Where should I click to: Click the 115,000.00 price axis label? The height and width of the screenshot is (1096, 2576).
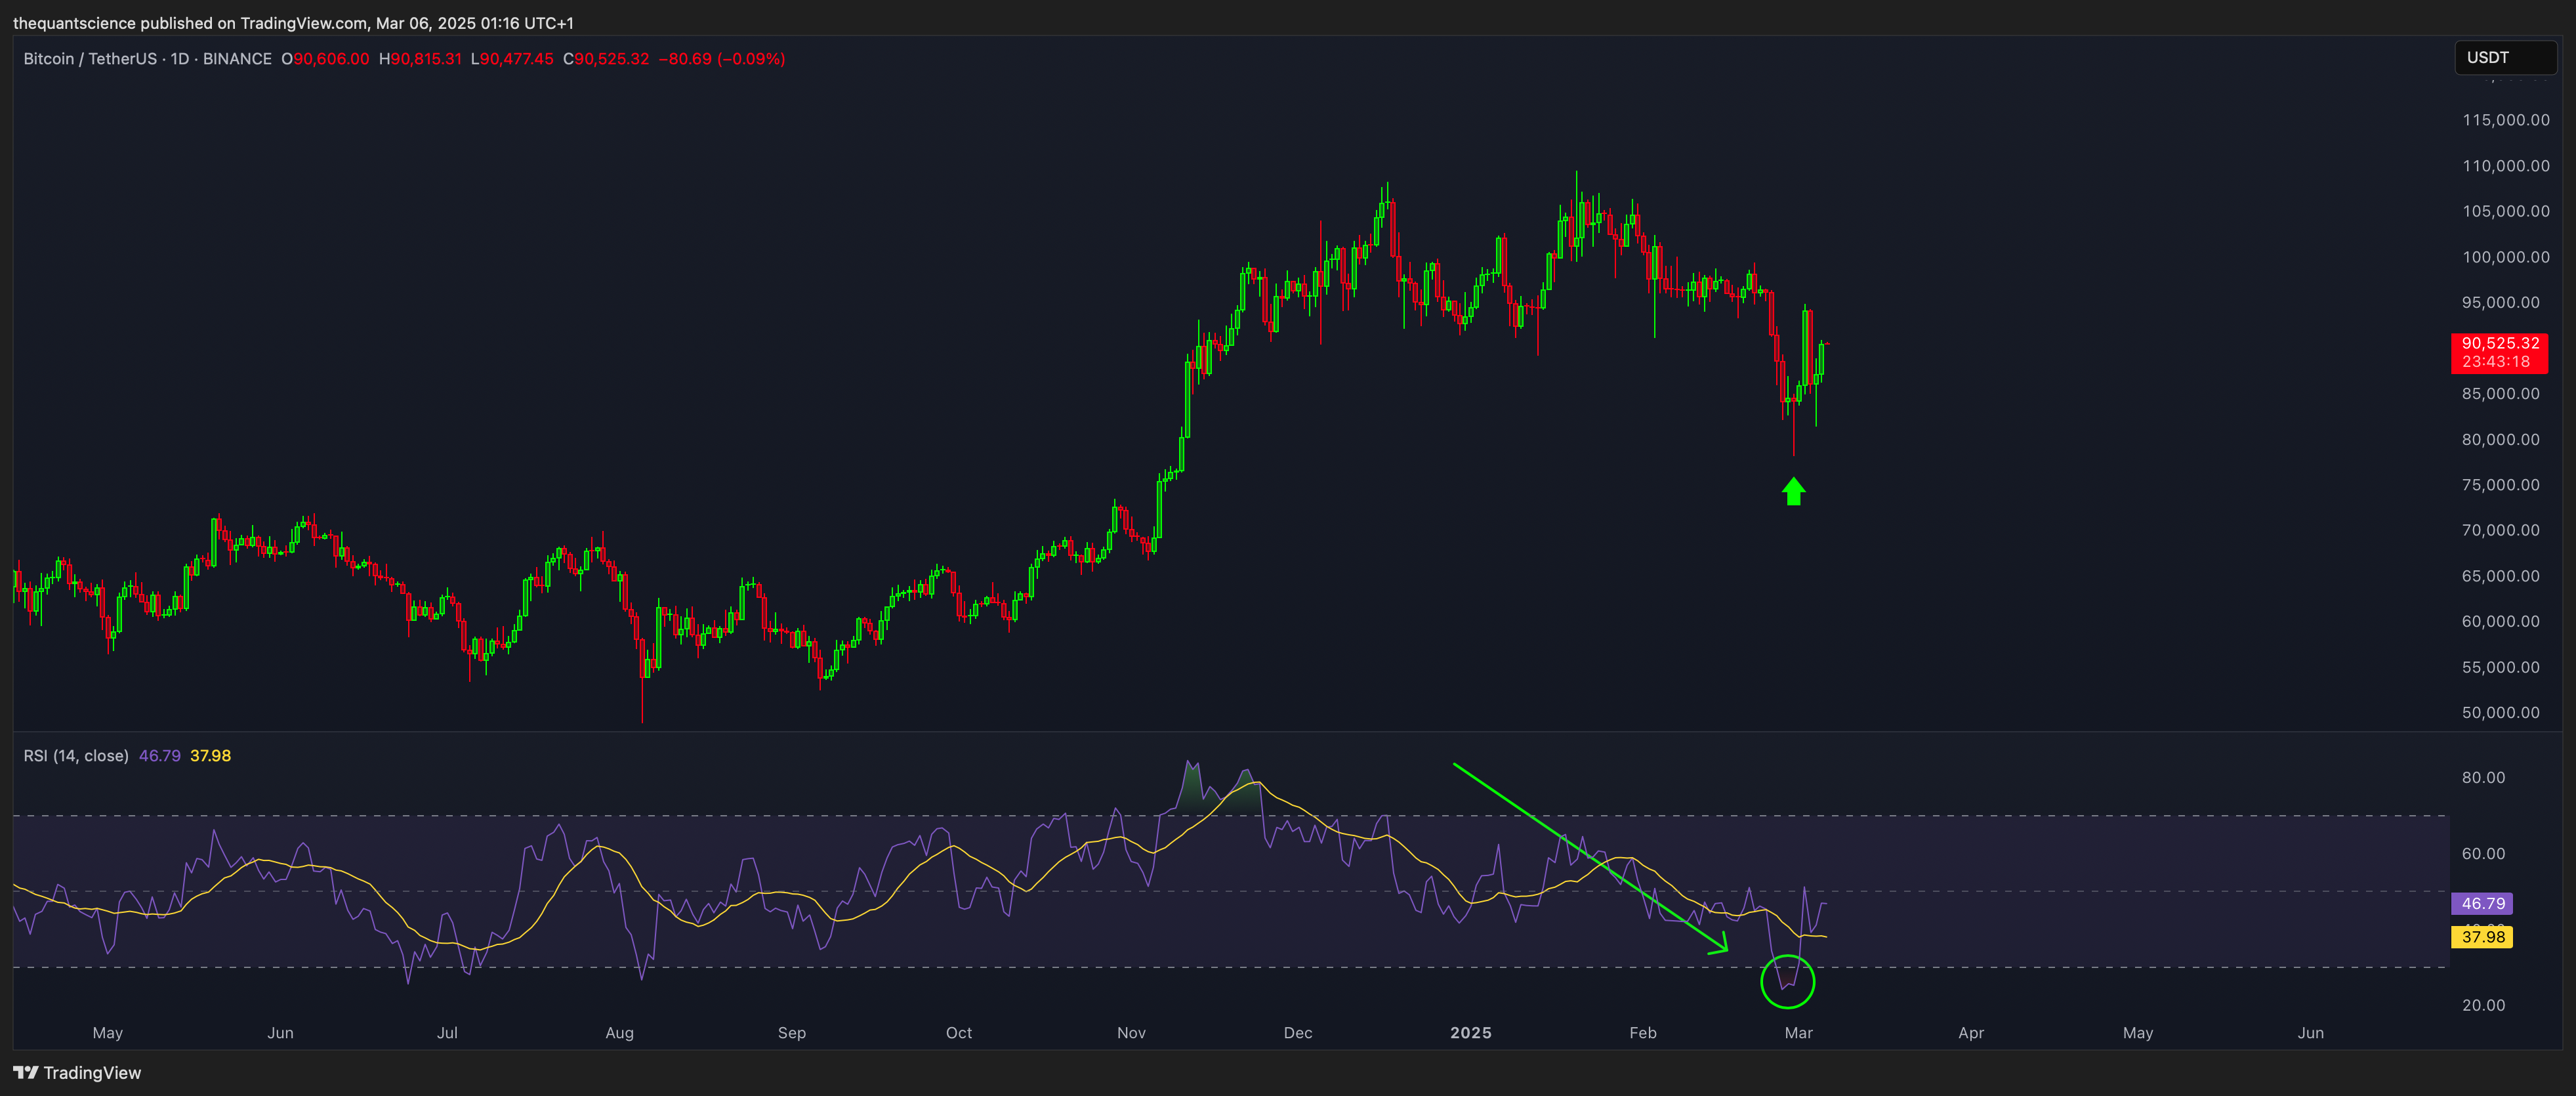pyautogui.click(x=2506, y=120)
